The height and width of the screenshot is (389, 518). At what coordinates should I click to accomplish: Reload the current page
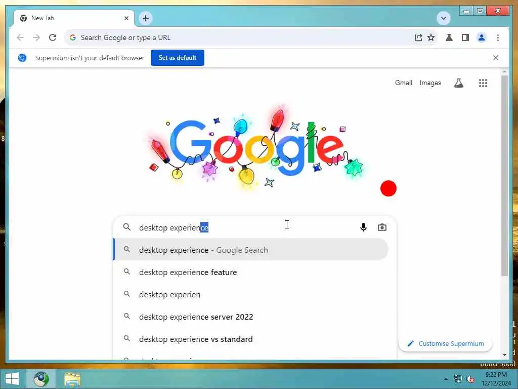coord(53,37)
